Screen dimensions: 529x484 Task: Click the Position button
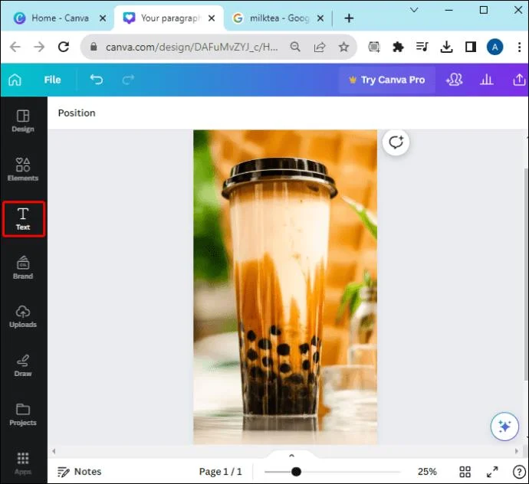(x=77, y=113)
